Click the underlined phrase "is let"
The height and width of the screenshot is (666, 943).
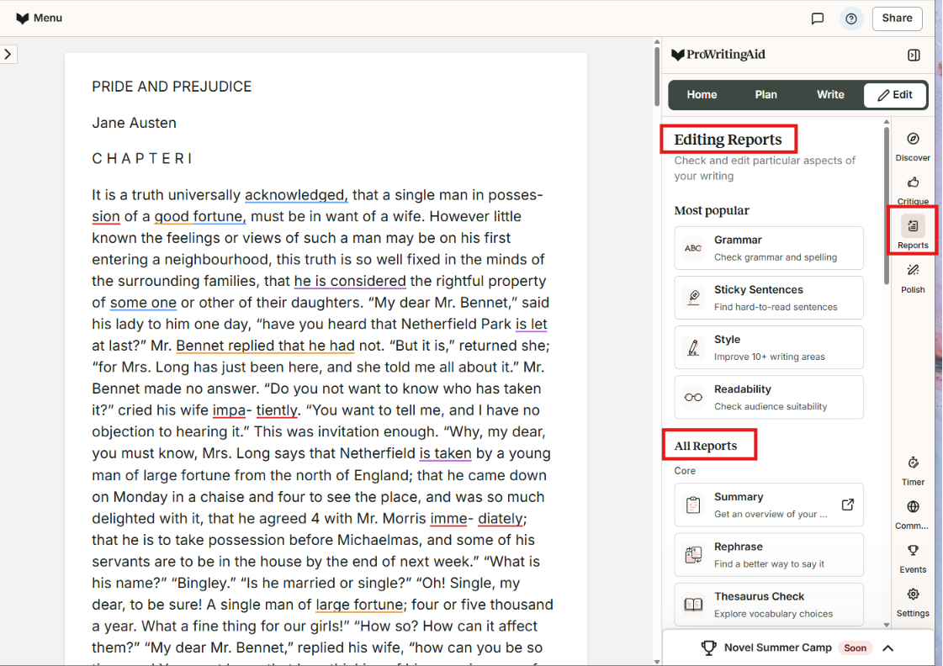coord(531,325)
